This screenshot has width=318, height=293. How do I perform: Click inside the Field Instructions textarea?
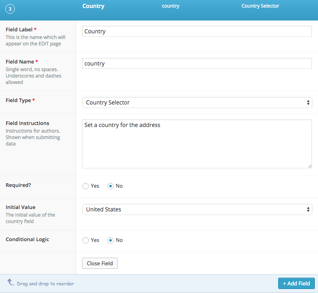coord(197,144)
